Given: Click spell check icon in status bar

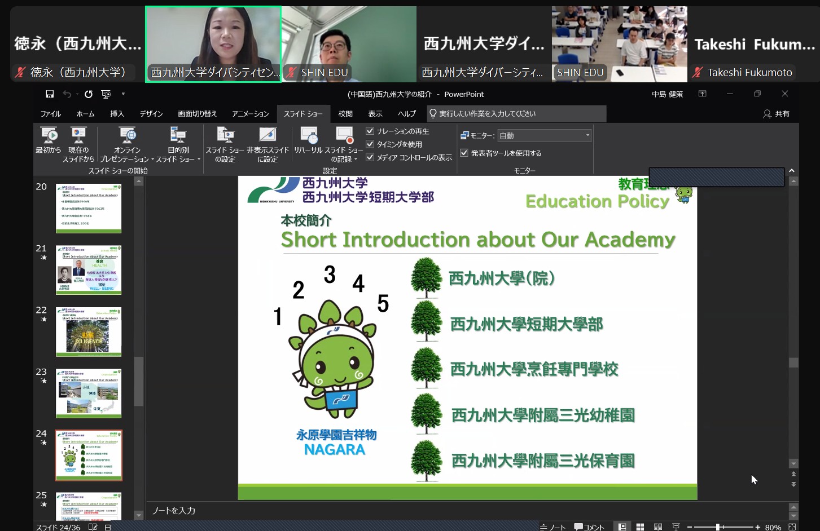Looking at the screenshot, I should 93,527.
